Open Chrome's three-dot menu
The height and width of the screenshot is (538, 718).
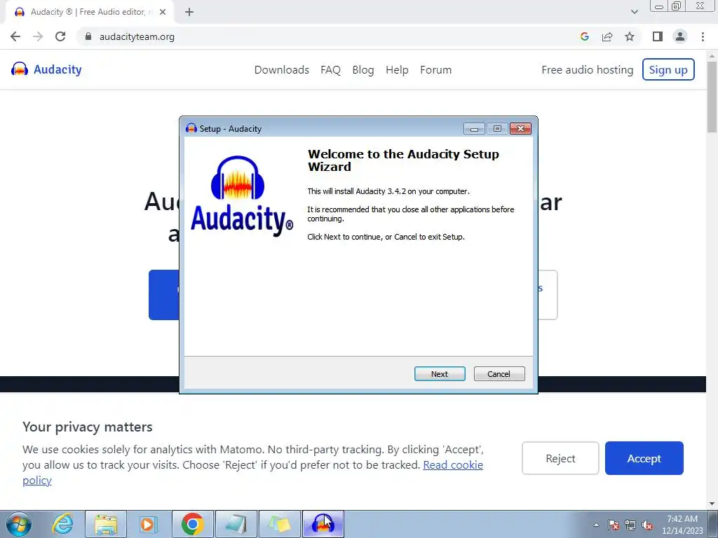[x=703, y=36]
